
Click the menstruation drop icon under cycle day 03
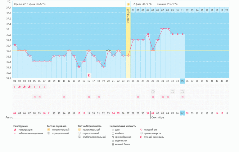pos(25,87)
